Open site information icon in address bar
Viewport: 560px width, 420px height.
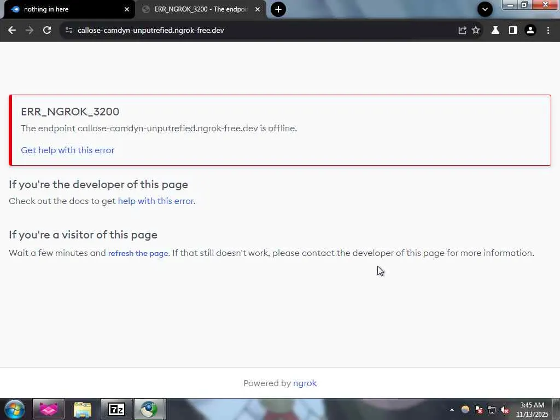pyautogui.click(x=69, y=31)
